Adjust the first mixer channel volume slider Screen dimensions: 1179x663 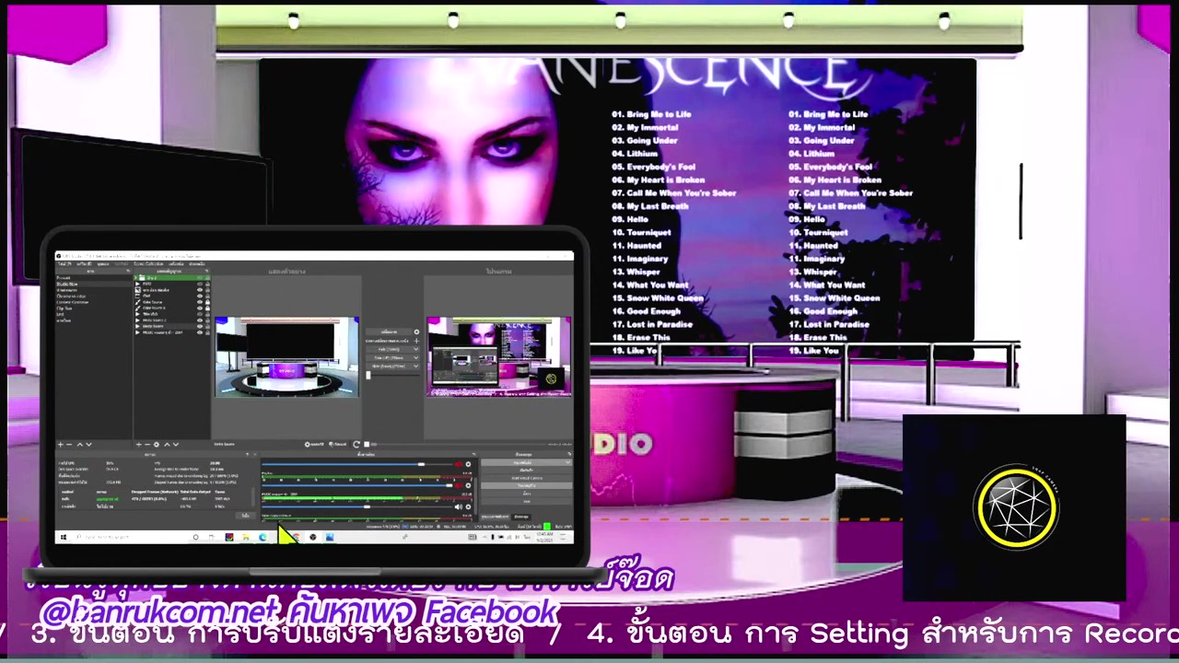click(421, 464)
